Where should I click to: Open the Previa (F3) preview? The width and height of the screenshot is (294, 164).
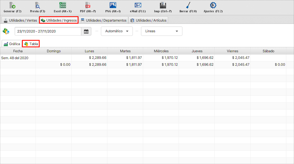click(37, 6)
